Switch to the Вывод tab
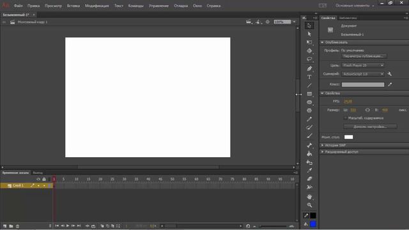 38,173
